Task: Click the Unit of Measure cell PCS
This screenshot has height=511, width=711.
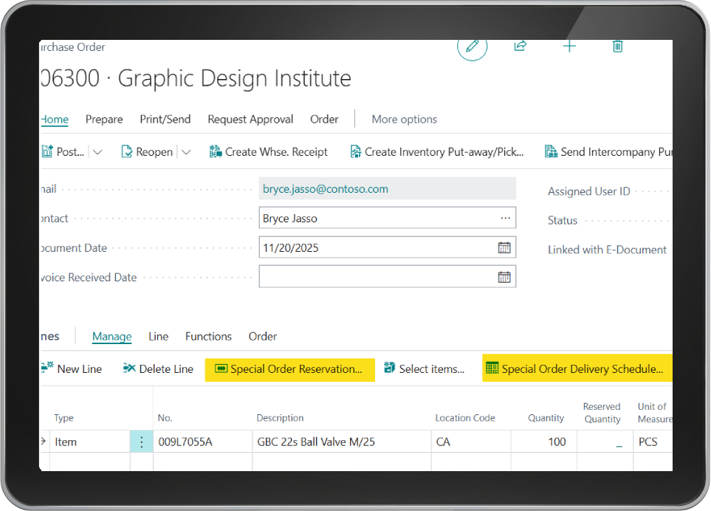Action: (x=653, y=442)
